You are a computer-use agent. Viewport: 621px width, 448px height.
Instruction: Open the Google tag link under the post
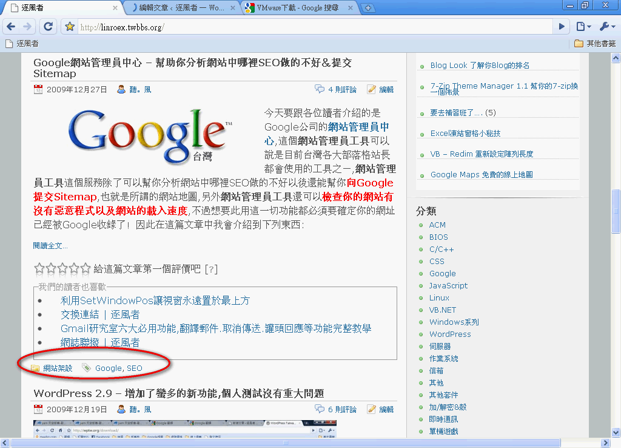point(108,368)
